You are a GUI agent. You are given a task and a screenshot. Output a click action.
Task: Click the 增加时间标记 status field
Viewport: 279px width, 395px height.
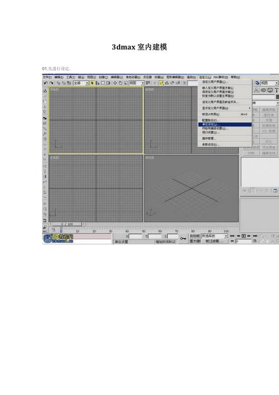click(165, 242)
